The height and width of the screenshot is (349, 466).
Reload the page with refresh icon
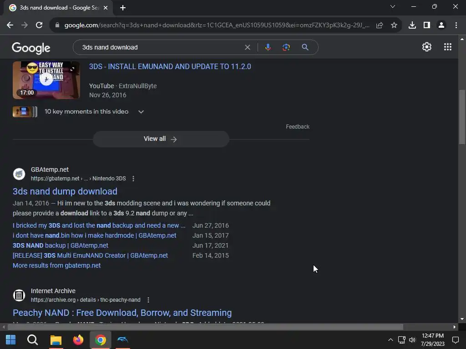pos(39,25)
